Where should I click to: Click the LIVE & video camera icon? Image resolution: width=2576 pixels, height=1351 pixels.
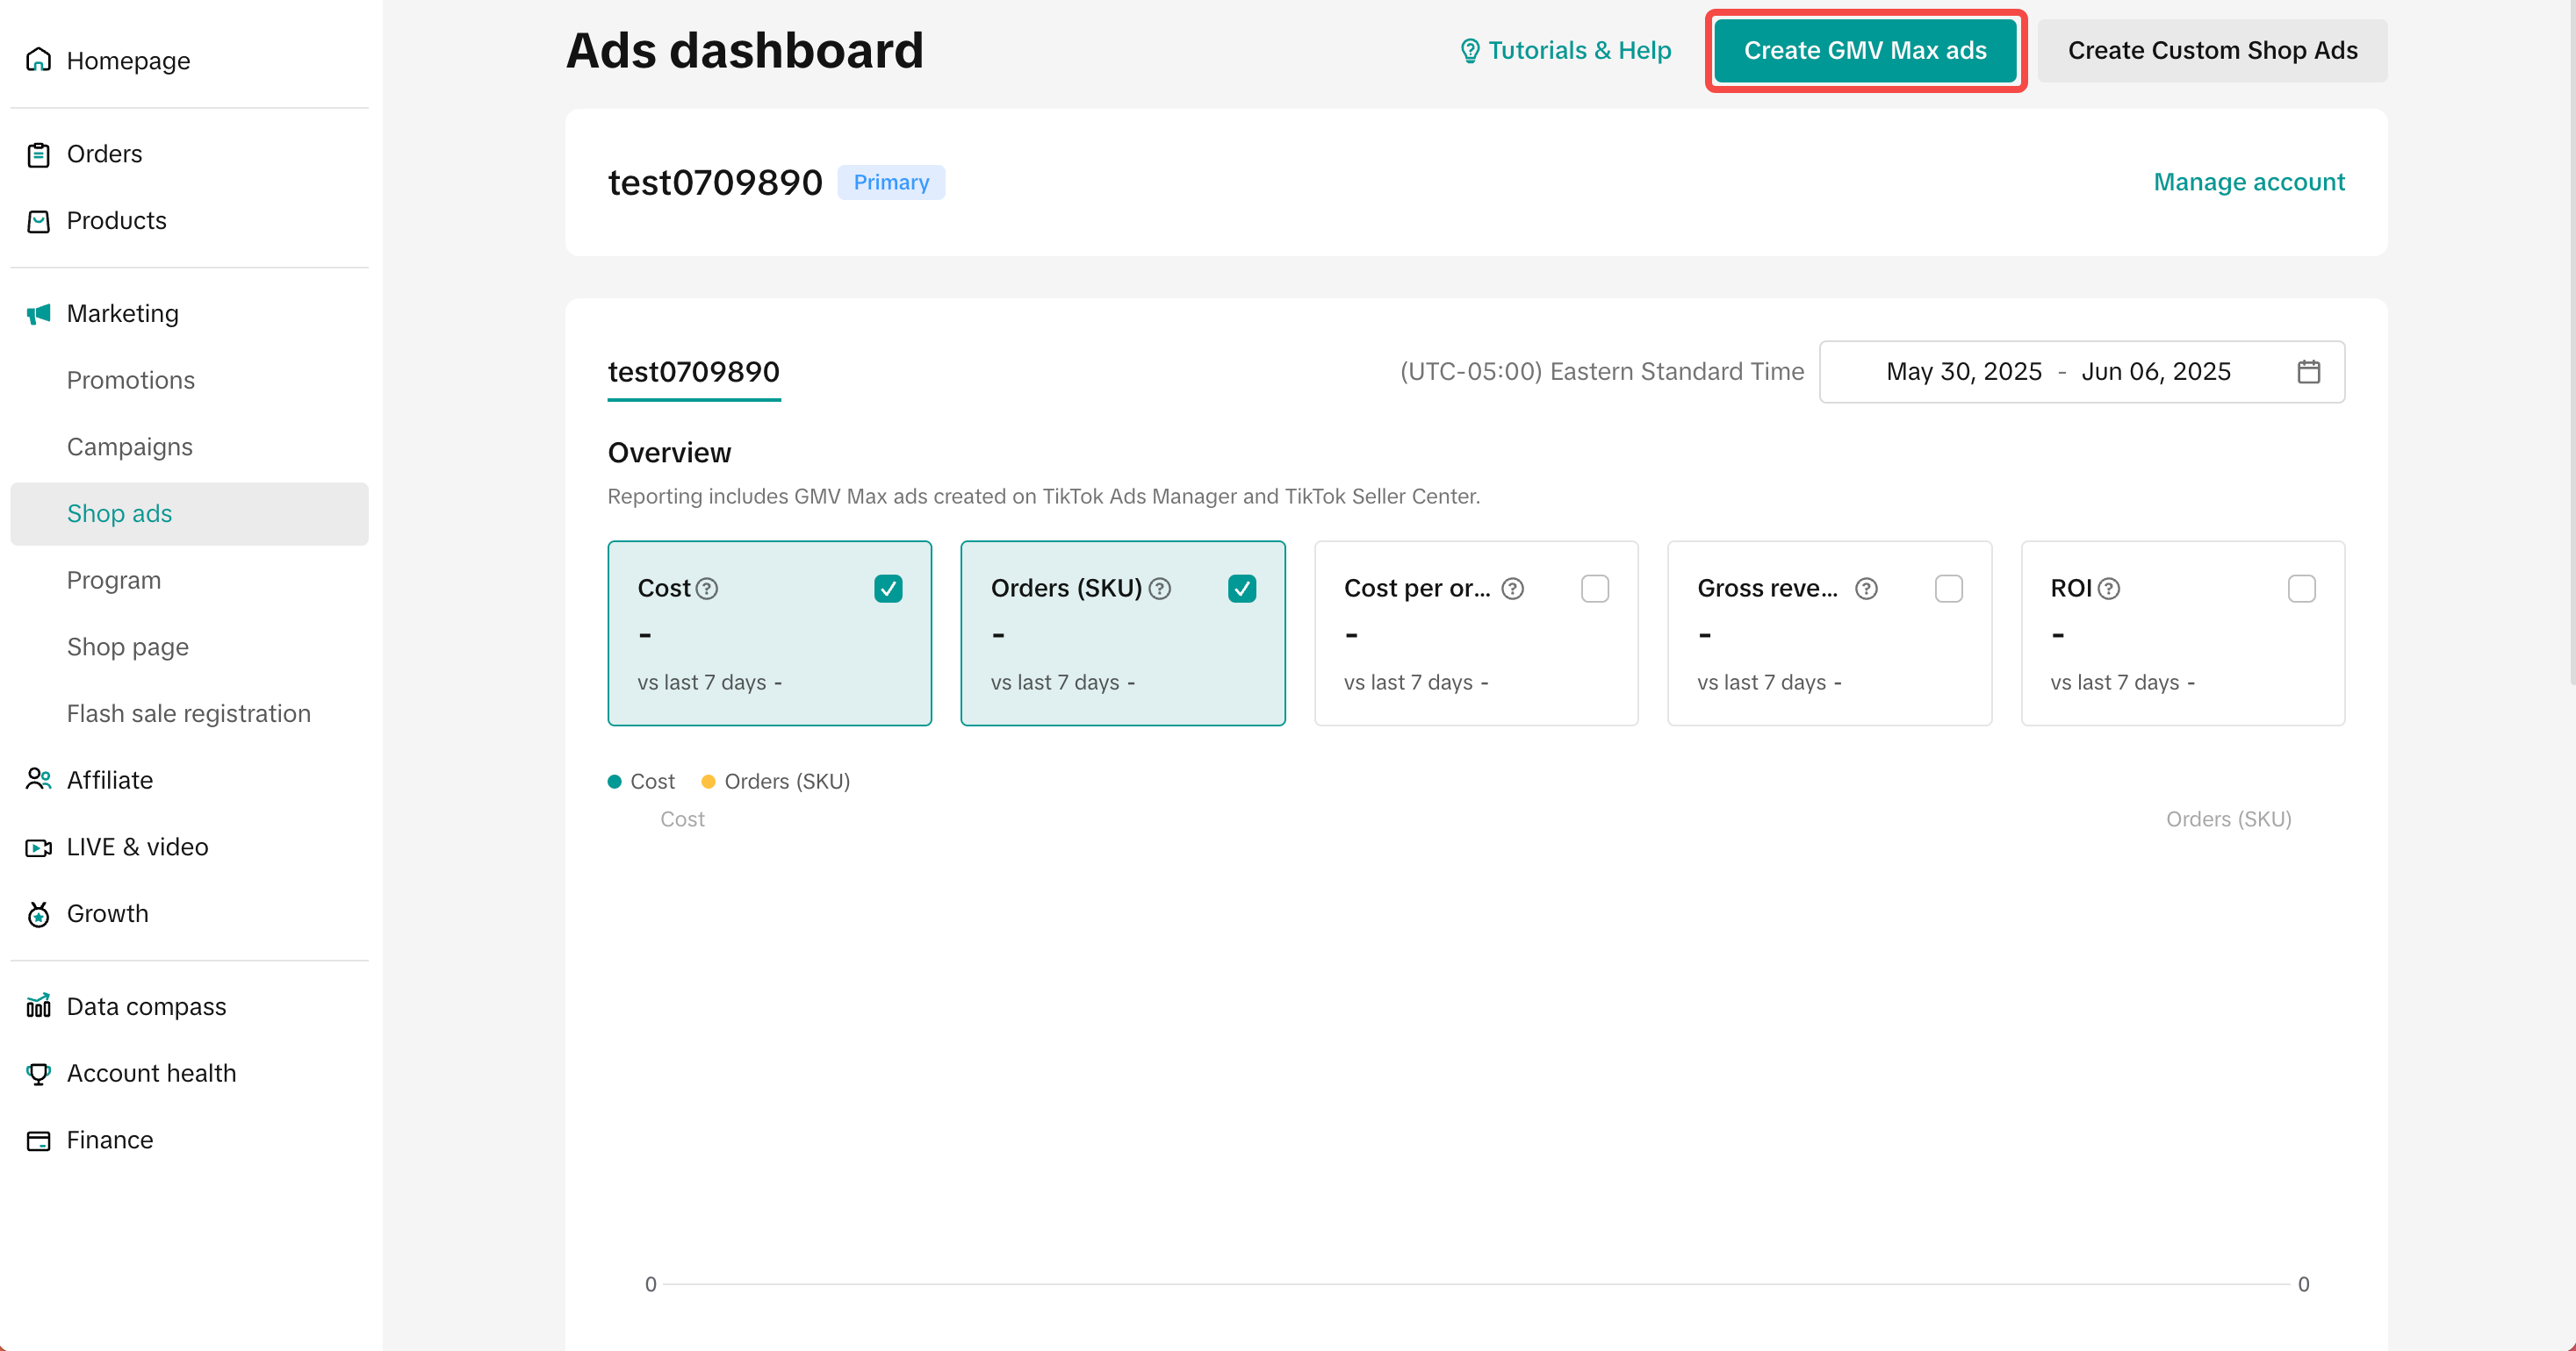tap(38, 847)
